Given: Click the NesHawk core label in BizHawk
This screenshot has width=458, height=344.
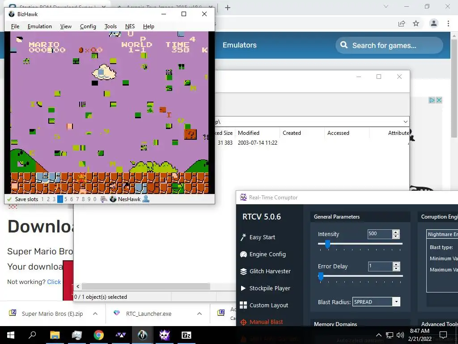Looking at the screenshot, I should click(x=129, y=199).
